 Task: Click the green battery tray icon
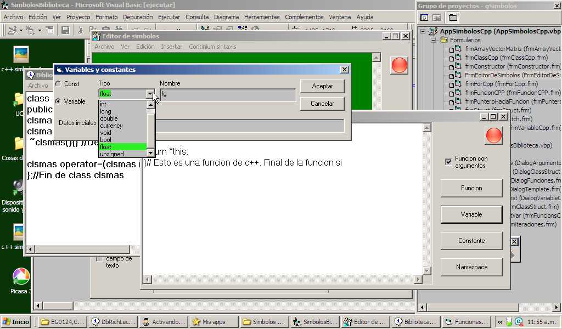(x=509, y=322)
